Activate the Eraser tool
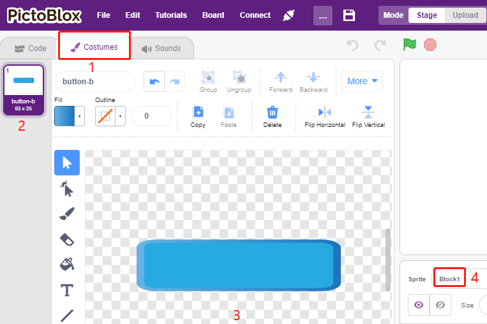 pyautogui.click(x=67, y=239)
